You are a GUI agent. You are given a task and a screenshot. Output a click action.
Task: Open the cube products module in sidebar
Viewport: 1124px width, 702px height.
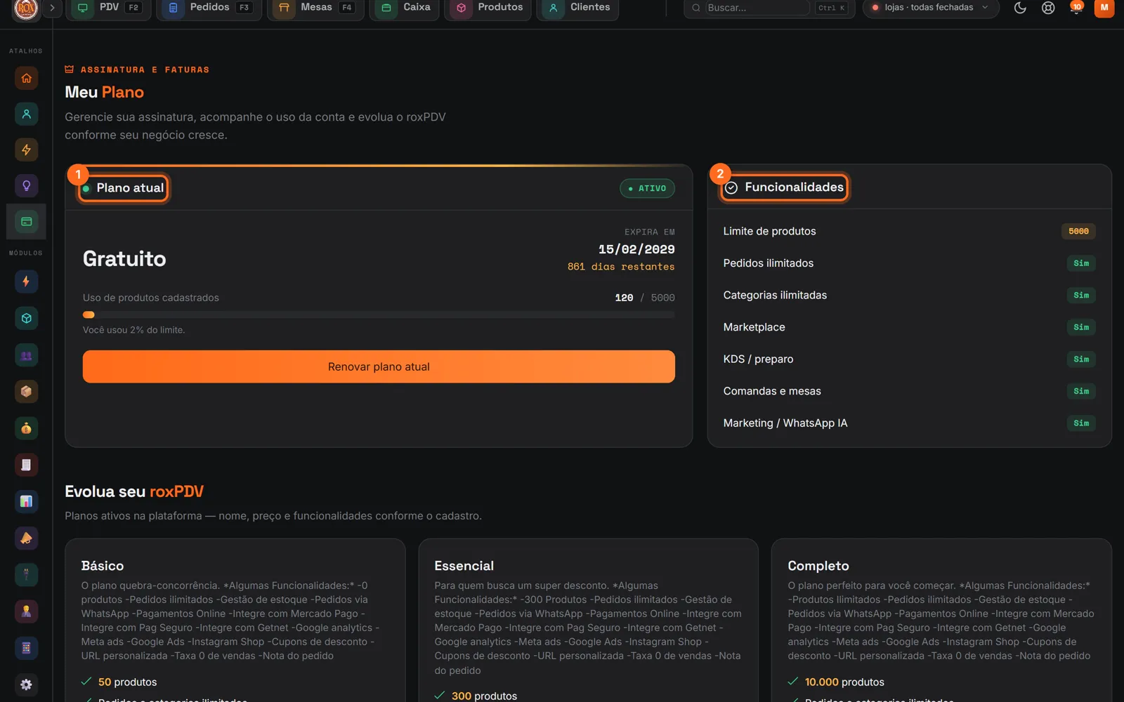(x=26, y=318)
